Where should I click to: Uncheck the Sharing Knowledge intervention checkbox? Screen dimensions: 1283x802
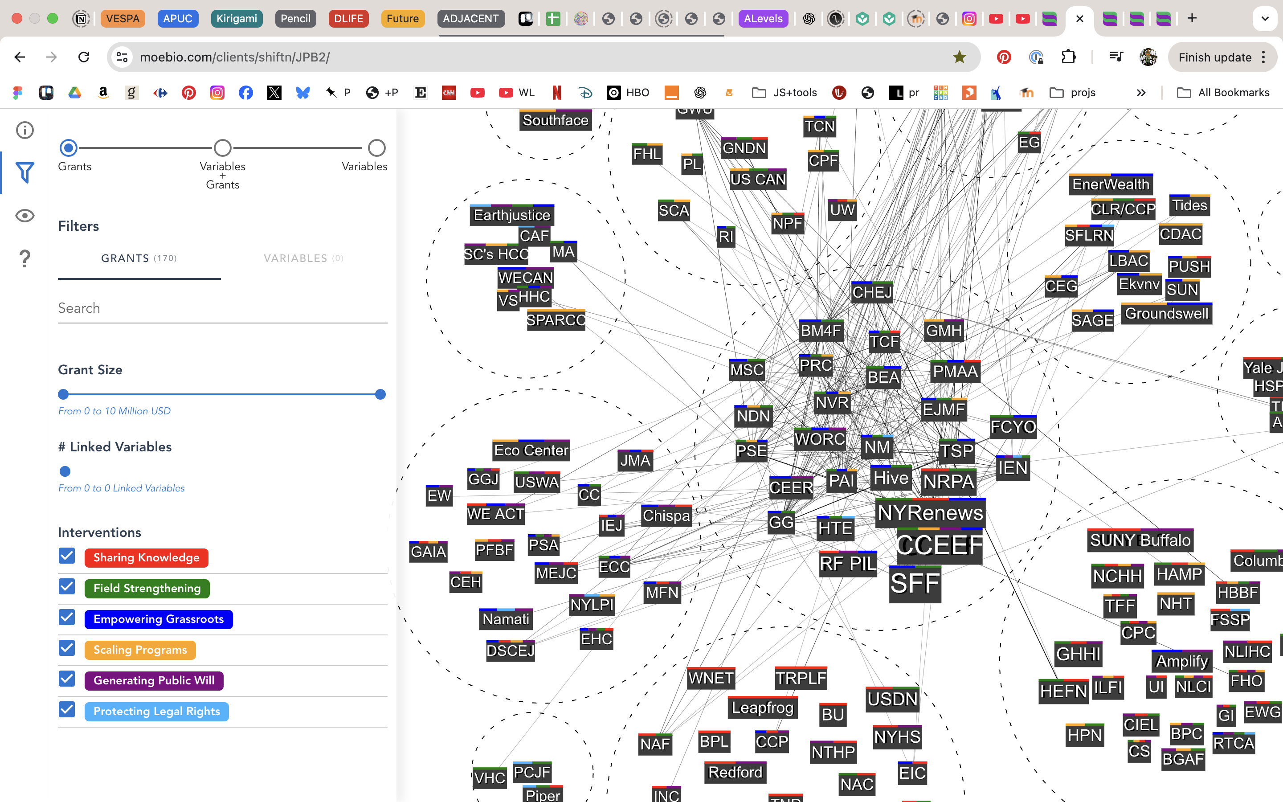coord(67,556)
